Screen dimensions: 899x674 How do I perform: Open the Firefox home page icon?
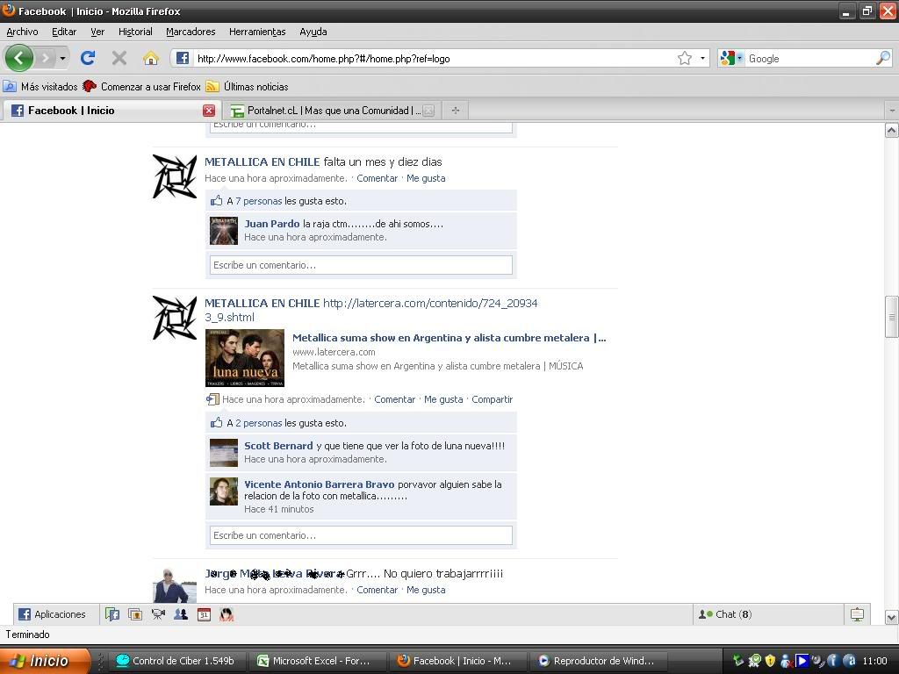[151, 58]
